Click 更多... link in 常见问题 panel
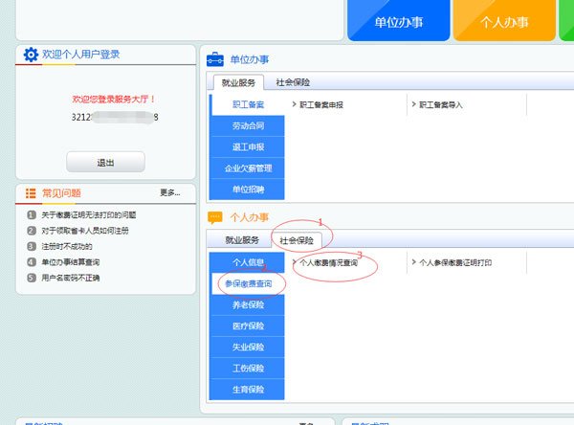This screenshot has height=425, width=574. tap(169, 193)
